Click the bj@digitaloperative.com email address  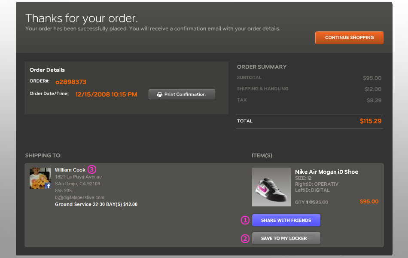point(79,197)
